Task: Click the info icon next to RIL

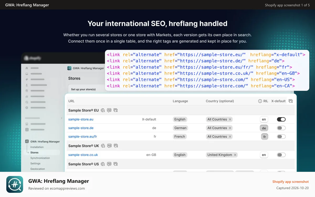Action: [x=260, y=101]
